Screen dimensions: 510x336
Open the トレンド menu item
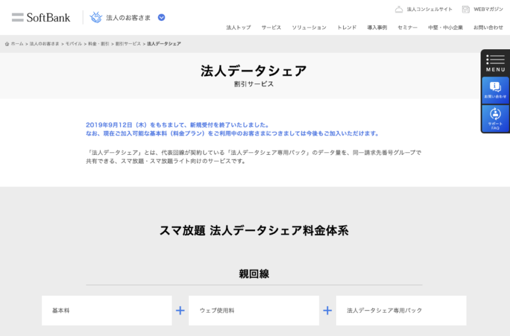[347, 28]
